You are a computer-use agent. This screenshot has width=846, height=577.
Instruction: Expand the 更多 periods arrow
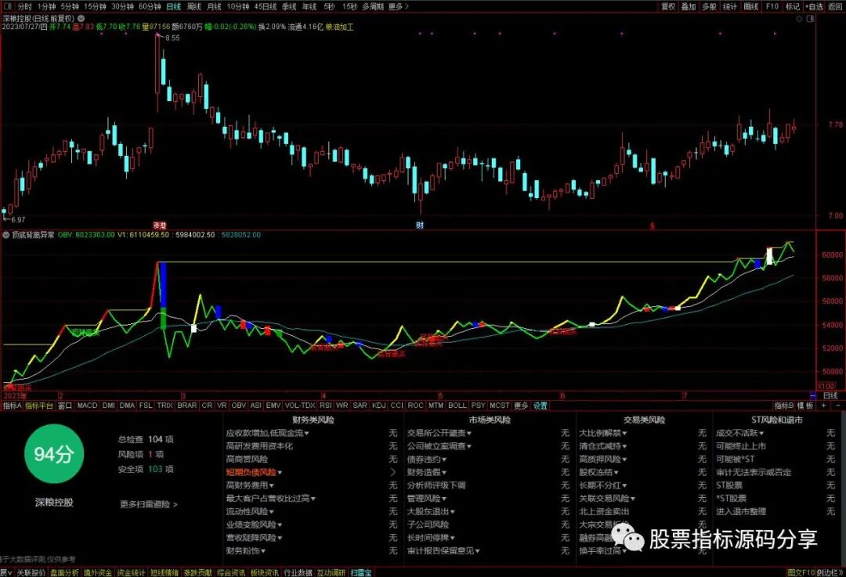(x=398, y=6)
